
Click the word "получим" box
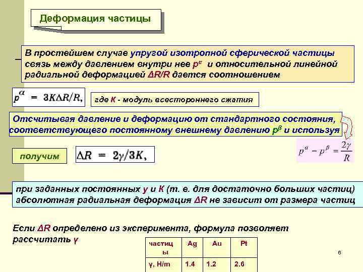click(40, 156)
